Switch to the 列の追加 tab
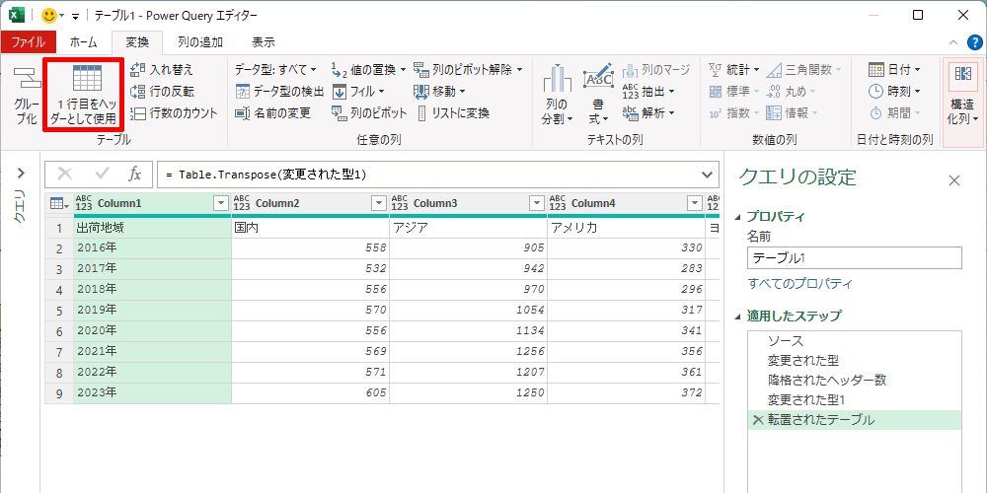The image size is (987, 493). click(199, 42)
